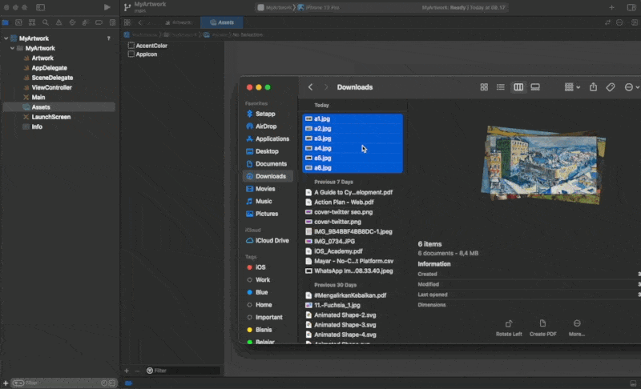Open the source control navigator

pos(18,22)
